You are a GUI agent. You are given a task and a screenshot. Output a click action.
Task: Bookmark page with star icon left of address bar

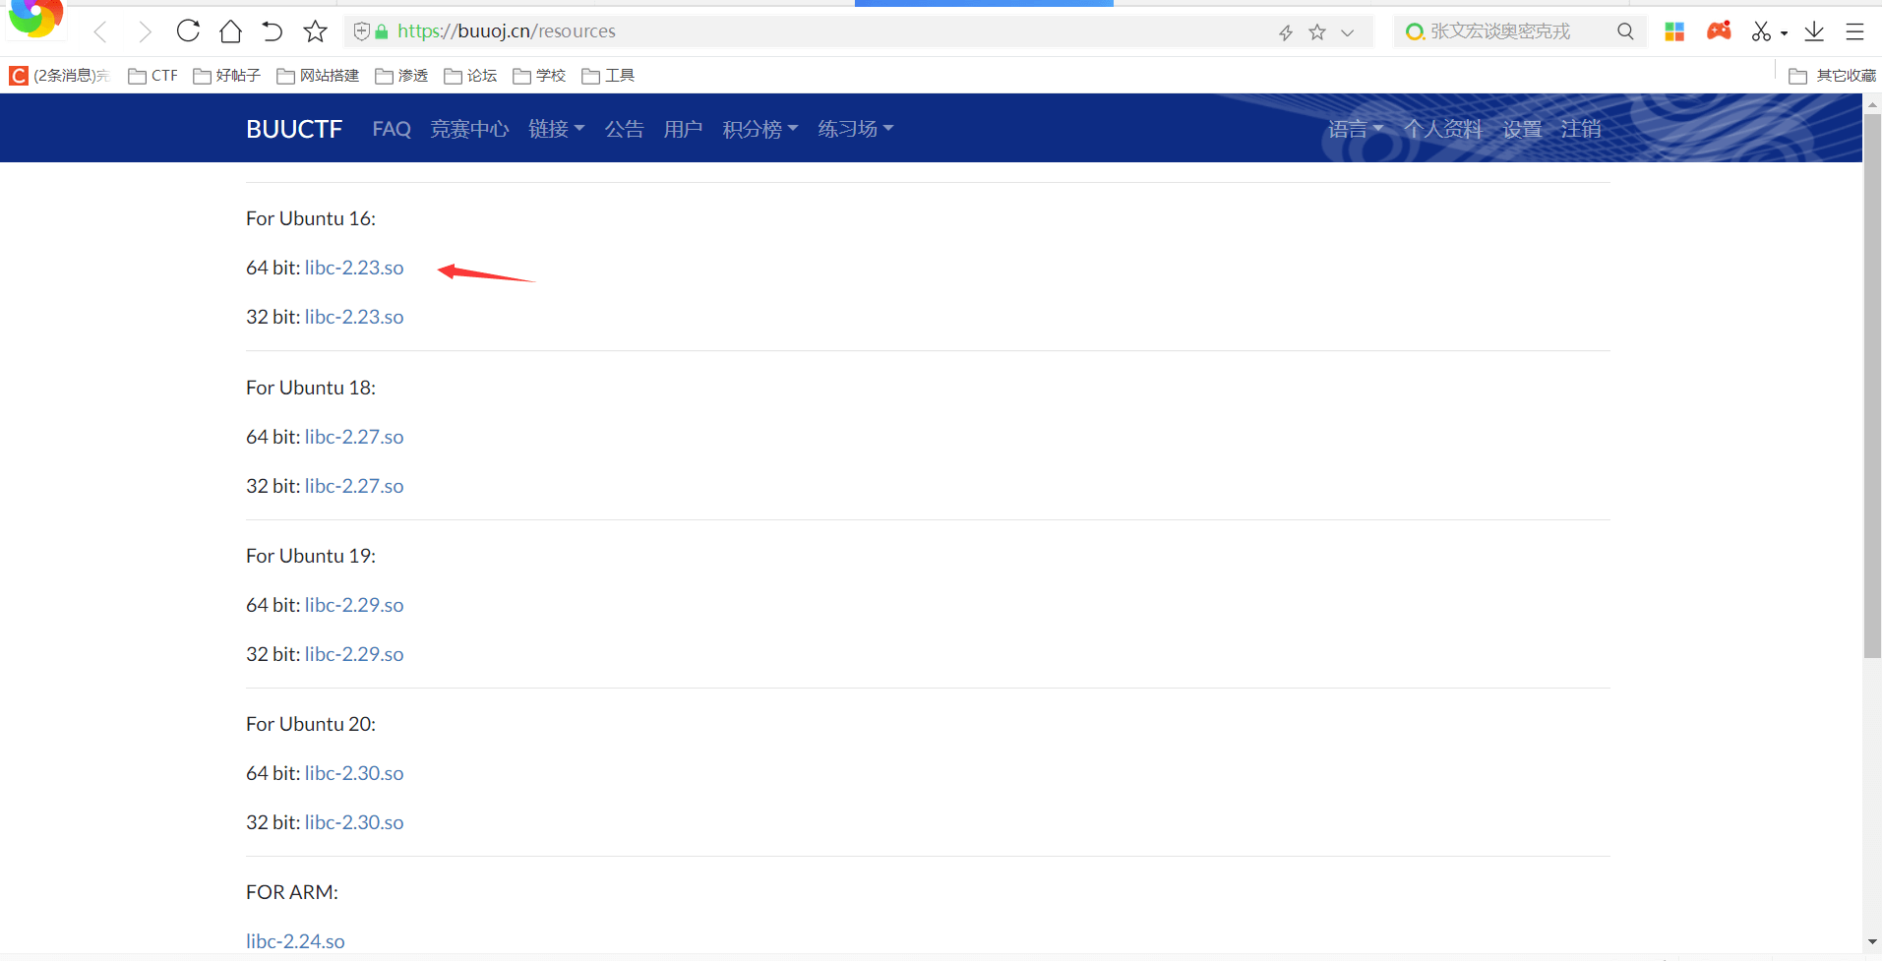pyautogui.click(x=315, y=31)
